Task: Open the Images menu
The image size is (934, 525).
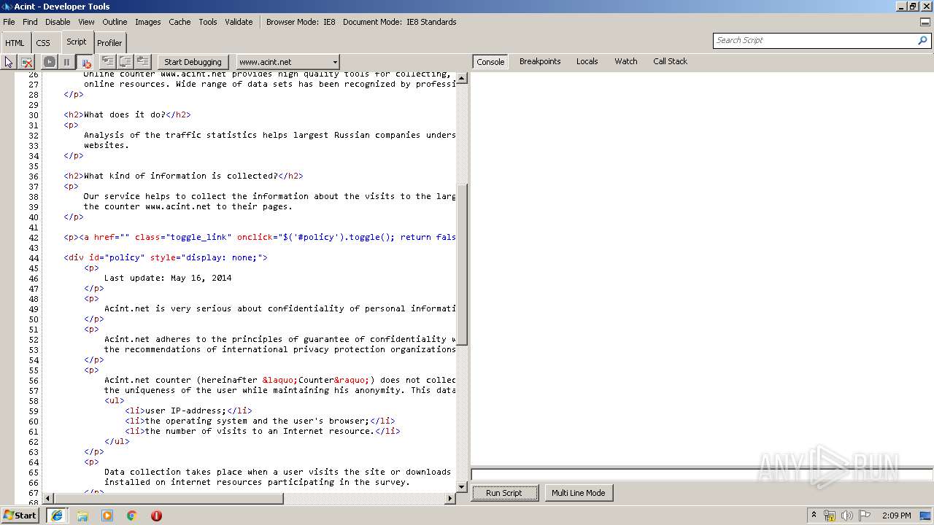Action: (x=147, y=22)
